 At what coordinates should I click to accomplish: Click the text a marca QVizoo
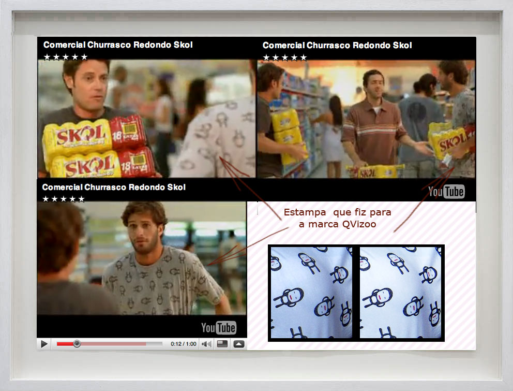[x=337, y=224]
